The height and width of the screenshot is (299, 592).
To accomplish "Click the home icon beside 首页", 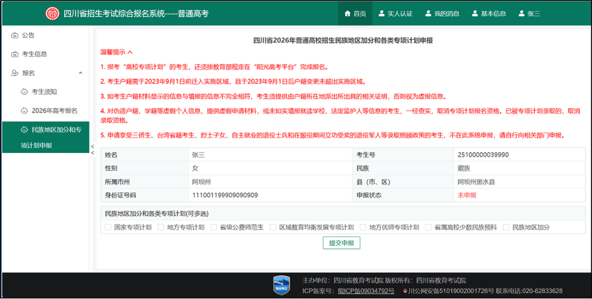I will [x=348, y=14].
